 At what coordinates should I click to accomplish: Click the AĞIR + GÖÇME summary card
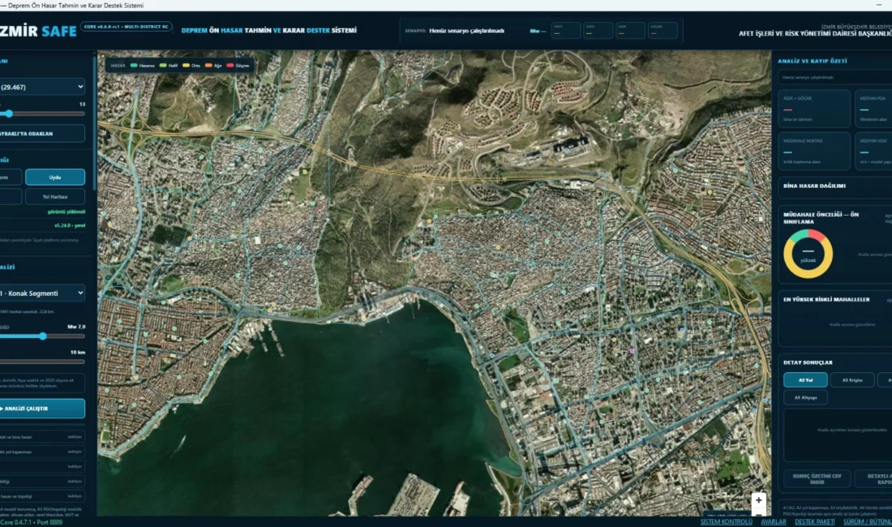814,108
